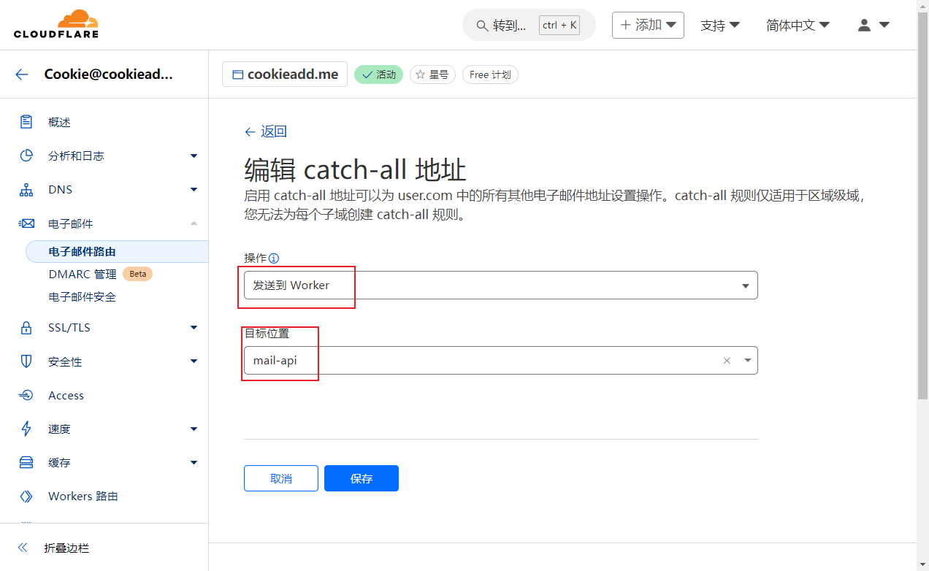
Task: Open the 操作 dropdown showing 发送到 Worker
Action: click(500, 285)
